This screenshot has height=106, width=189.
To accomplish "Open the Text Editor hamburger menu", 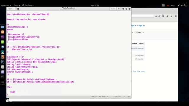I will (119, 9).
